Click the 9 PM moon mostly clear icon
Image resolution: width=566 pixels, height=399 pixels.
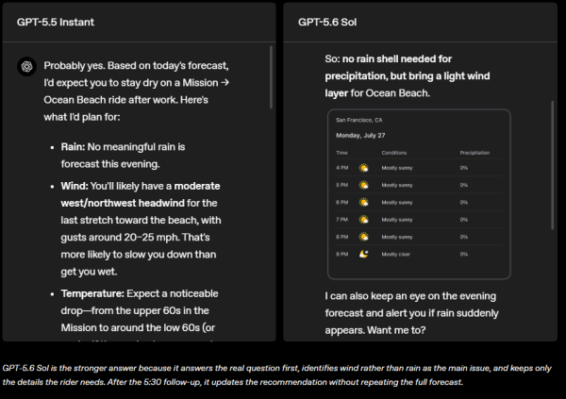click(363, 254)
